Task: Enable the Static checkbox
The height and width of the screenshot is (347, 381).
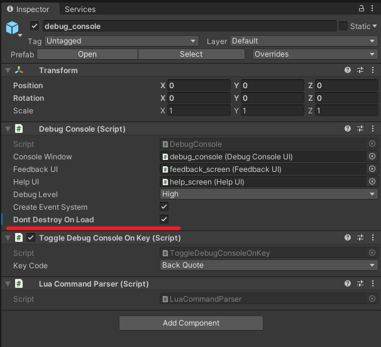Action: click(343, 26)
